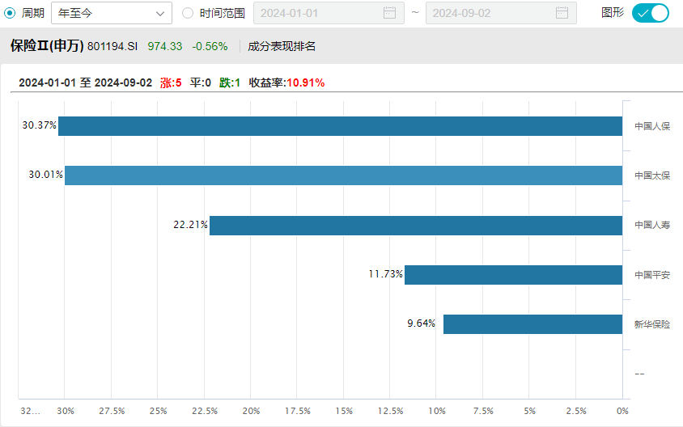
Task: Click the 中国人寿 bar in chart
Action: [x=416, y=226]
